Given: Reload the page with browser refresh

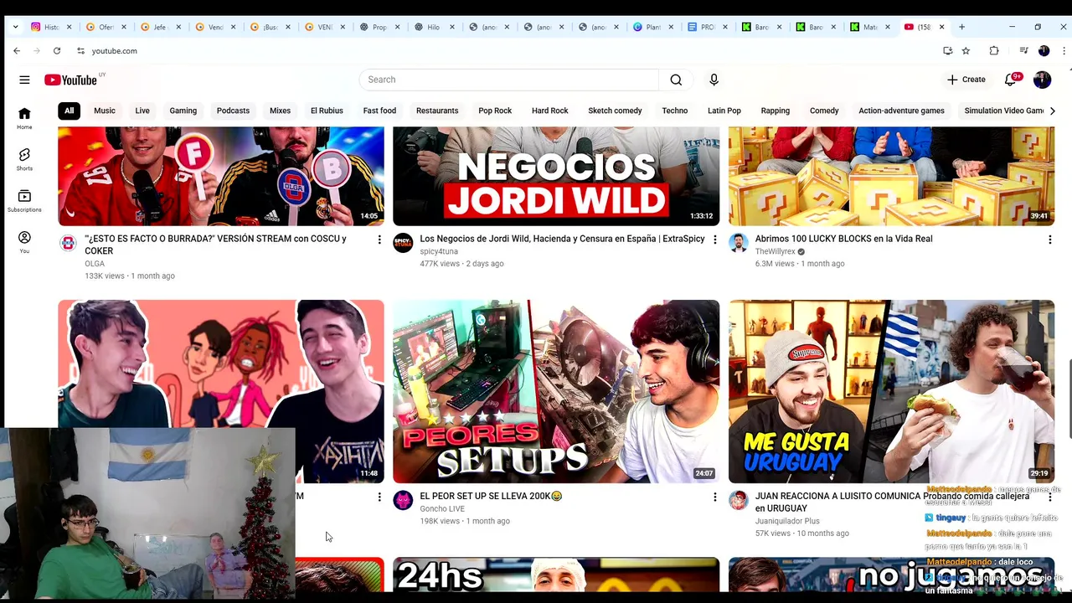Looking at the screenshot, I should pos(57,51).
